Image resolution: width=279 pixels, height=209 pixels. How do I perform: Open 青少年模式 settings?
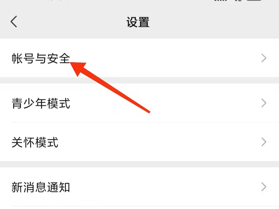(x=139, y=103)
